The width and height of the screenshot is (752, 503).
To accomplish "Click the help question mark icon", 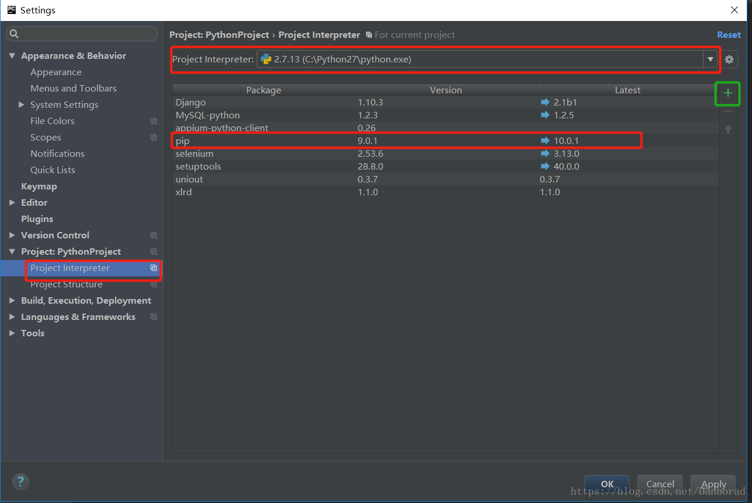I will click(20, 481).
